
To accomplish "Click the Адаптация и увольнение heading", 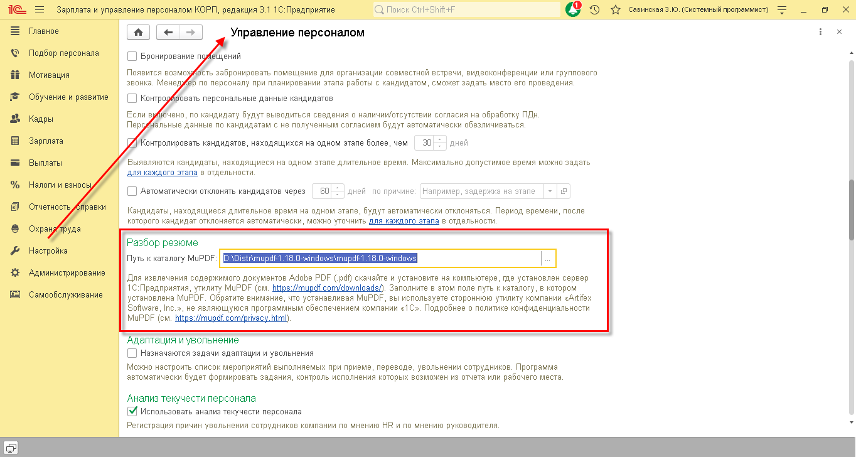I will point(183,340).
